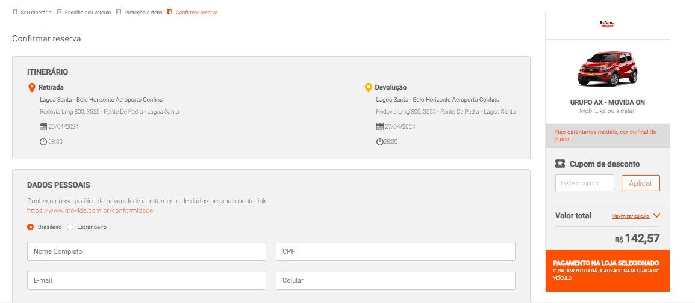Focus the CPF input field
The width and height of the screenshot is (695, 303).
tap(395, 251)
